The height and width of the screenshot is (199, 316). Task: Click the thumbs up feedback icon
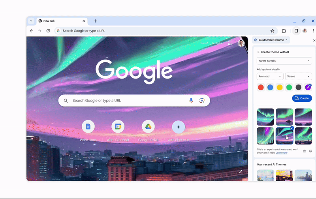(305, 151)
